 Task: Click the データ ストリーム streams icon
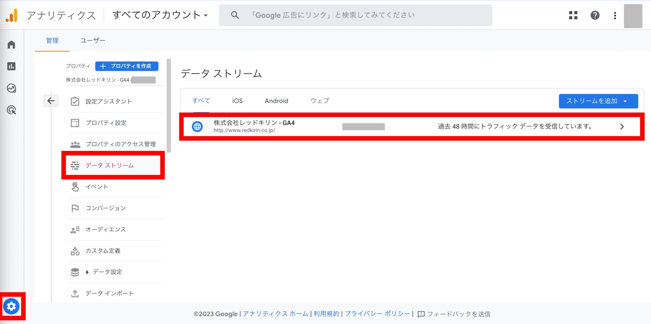click(75, 166)
